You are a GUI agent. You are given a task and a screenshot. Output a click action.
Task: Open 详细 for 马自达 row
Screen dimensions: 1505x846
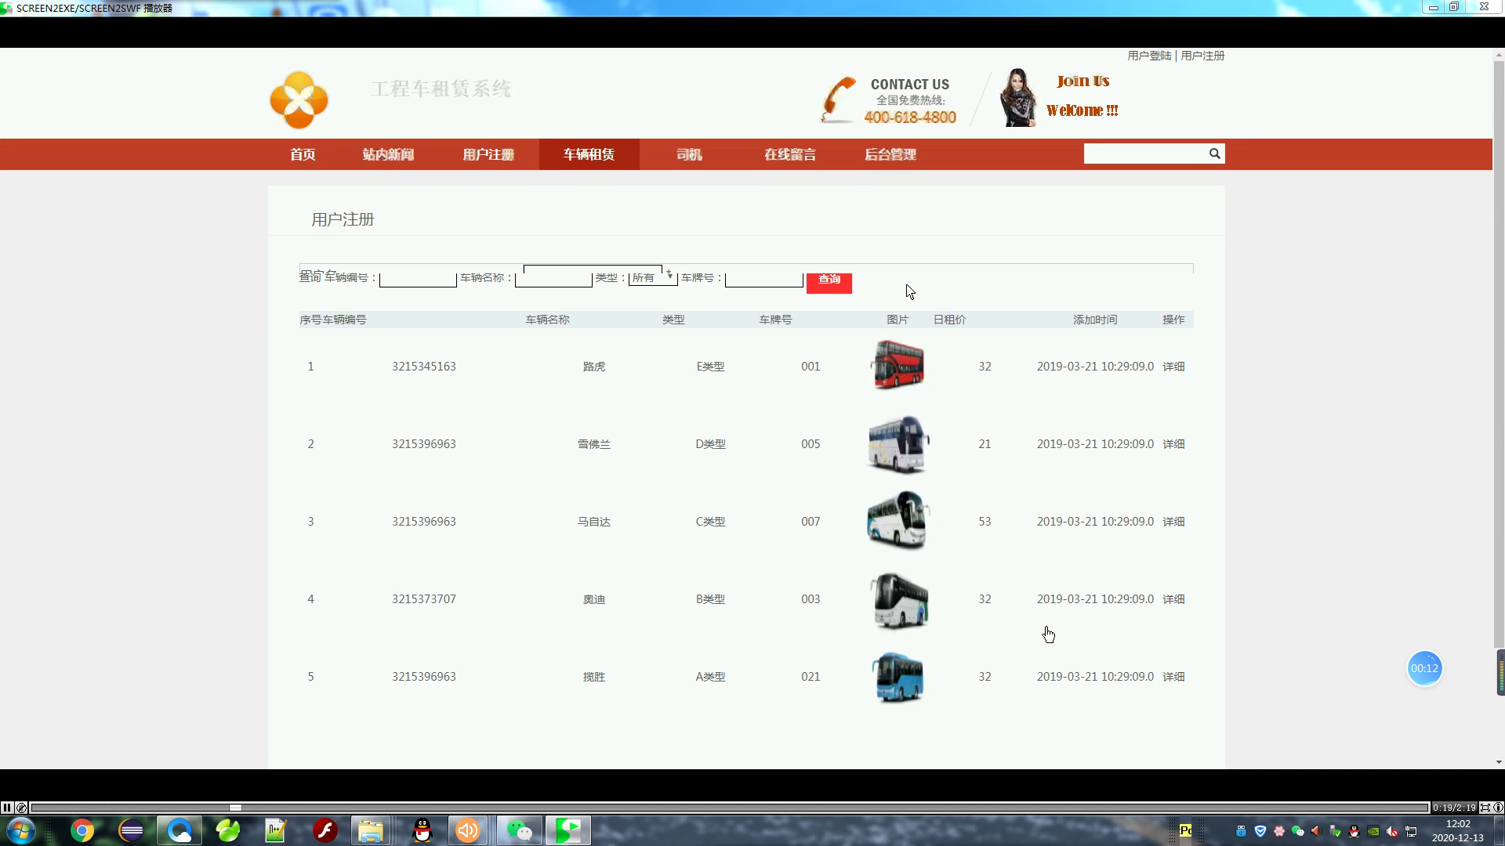click(1173, 522)
